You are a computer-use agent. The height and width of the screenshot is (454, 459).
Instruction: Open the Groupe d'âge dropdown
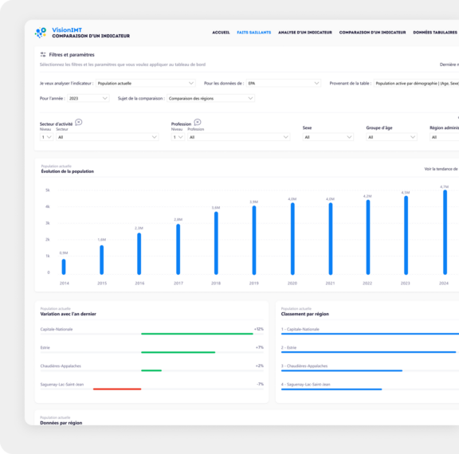click(x=391, y=137)
